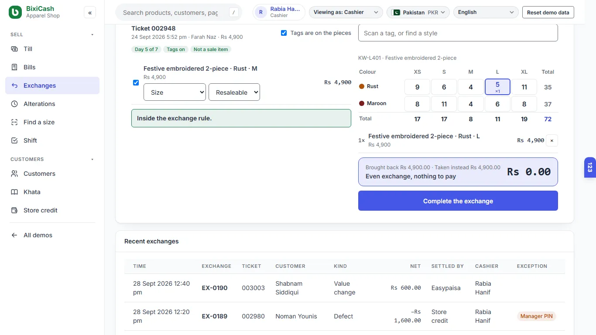Click the Manager PIN exception badge
The image size is (596, 335).
coord(537,316)
